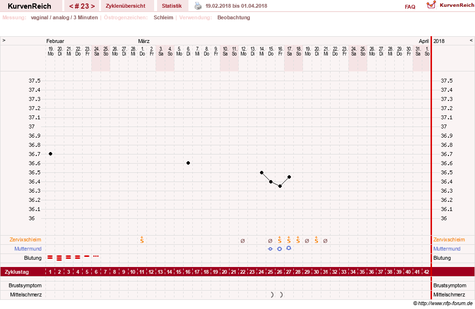
Task: Click the Zyklustag row header
Action: click(16, 272)
